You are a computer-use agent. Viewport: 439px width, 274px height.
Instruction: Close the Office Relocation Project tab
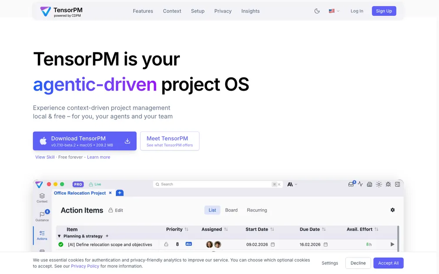coord(110,193)
